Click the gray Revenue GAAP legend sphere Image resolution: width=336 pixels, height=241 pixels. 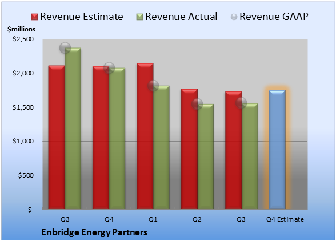click(234, 17)
